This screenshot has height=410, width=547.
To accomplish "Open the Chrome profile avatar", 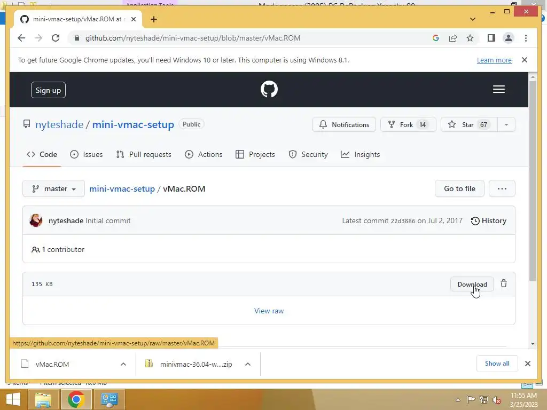I will pos(509,38).
